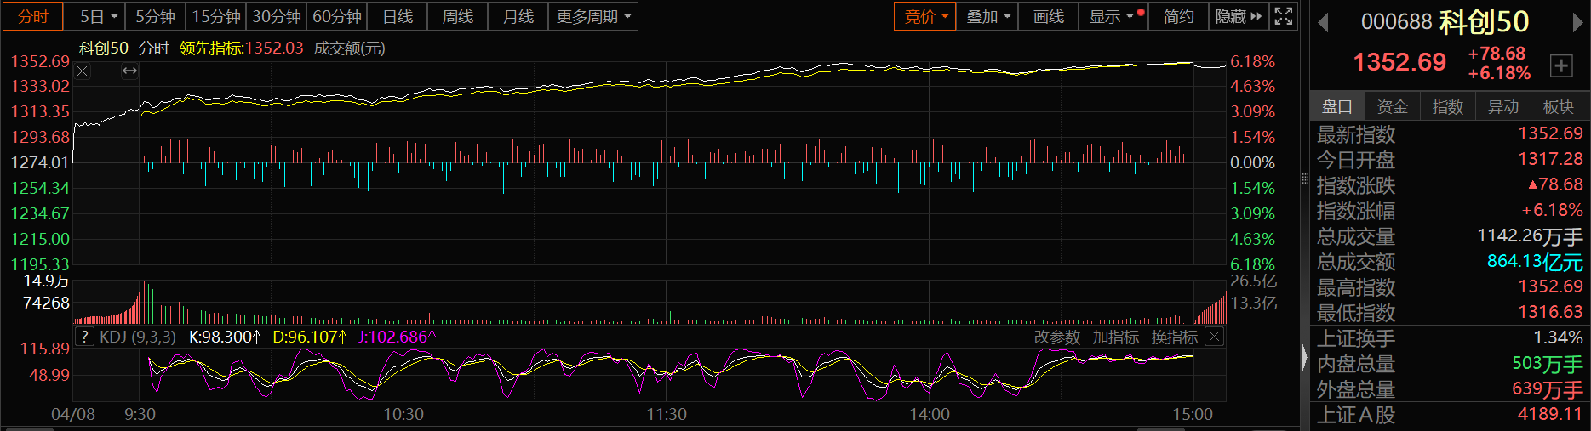The width and height of the screenshot is (1591, 431).
Task: Click the fullscreen expand icon in the toolbar
Action: (x=1284, y=16)
